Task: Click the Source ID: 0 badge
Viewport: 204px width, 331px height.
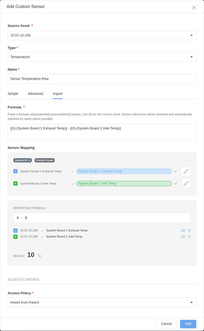Action: pyautogui.click(x=23, y=160)
